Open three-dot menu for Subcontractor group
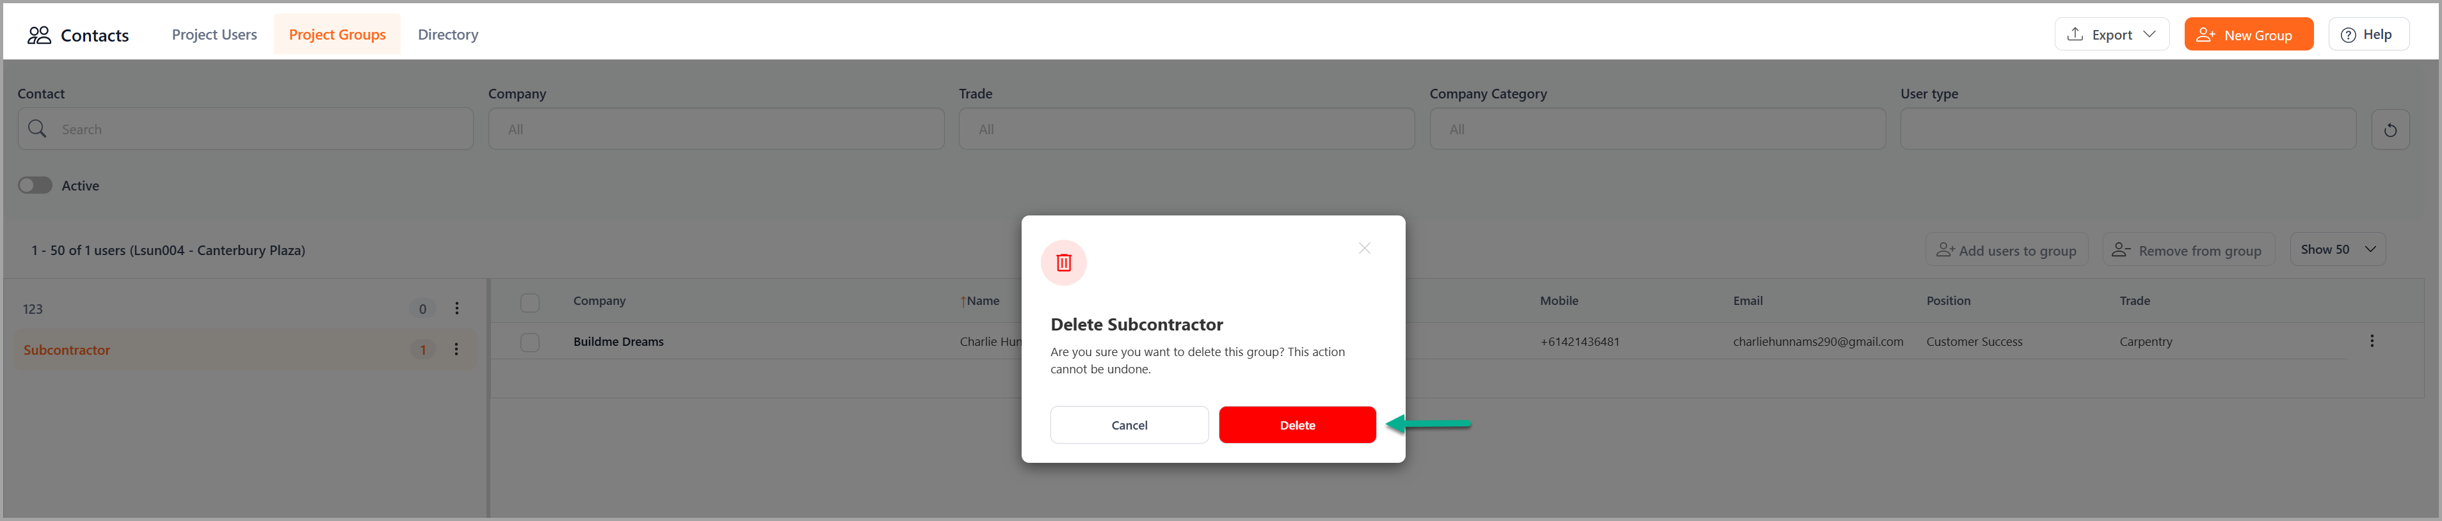2442x521 pixels. pyautogui.click(x=456, y=350)
